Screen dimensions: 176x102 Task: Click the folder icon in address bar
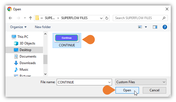[37, 18]
